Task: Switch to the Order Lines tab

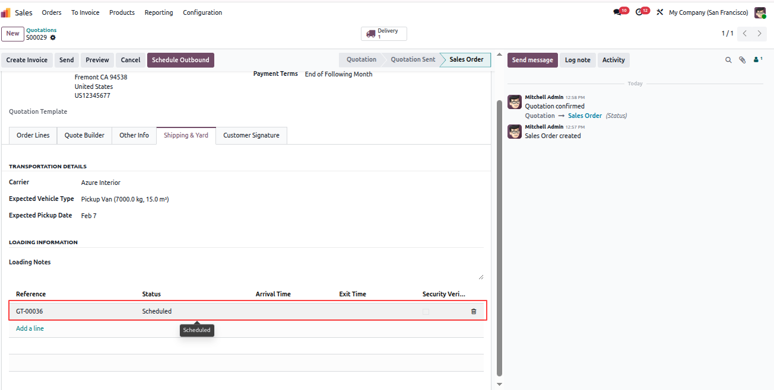Action: pyautogui.click(x=33, y=135)
